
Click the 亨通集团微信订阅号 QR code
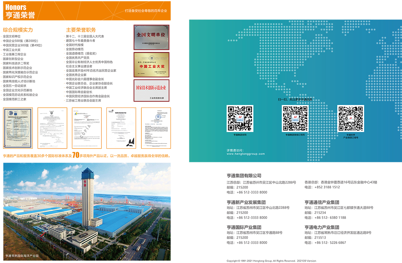tap(295, 118)
